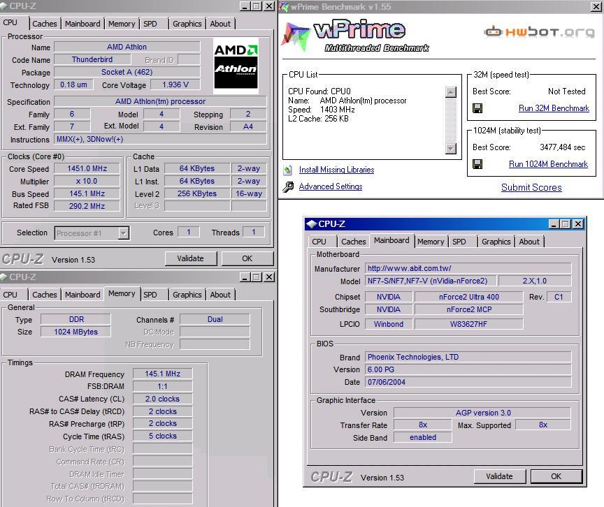Screen dimensions: 604x507
Task: Click the Socket A (462) package value
Action: (127, 72)
